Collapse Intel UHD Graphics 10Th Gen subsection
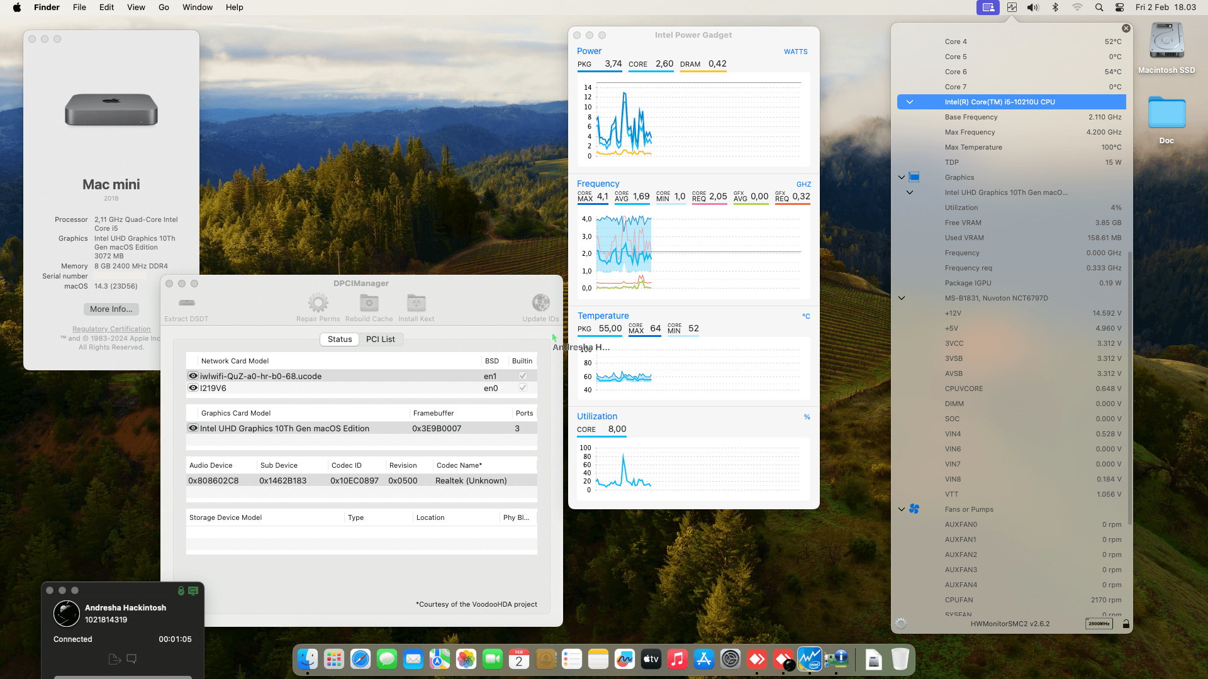Screen dimensions: 1208x679 909,192
